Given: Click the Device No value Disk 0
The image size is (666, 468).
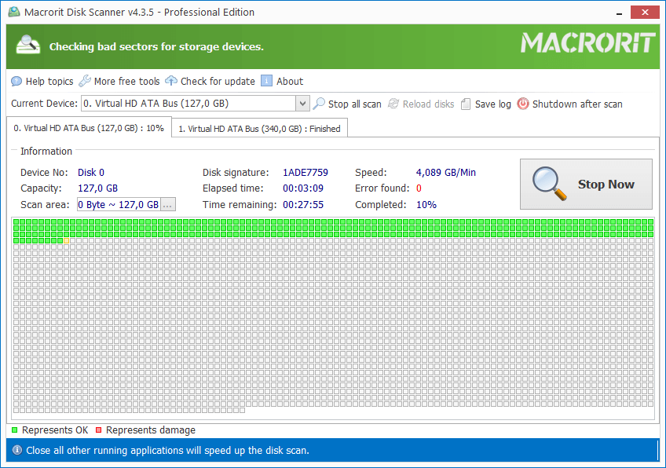Looking at the screenshot, I should 91,173.
